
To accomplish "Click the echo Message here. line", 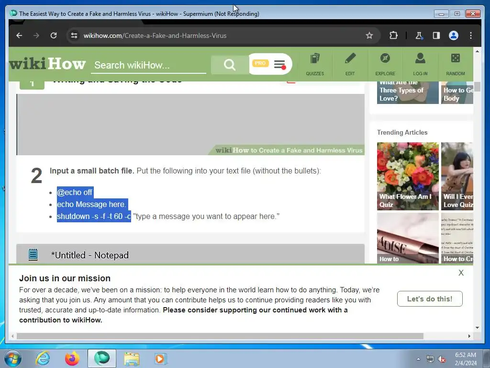I will point(92,204).
